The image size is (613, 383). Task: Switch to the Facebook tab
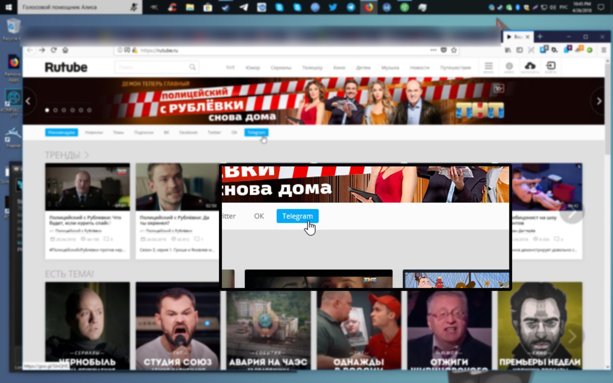coord(188,132)
